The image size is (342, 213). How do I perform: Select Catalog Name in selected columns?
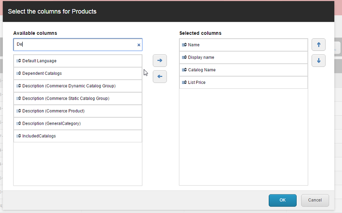pyautogui.click(x=202, y=70)
